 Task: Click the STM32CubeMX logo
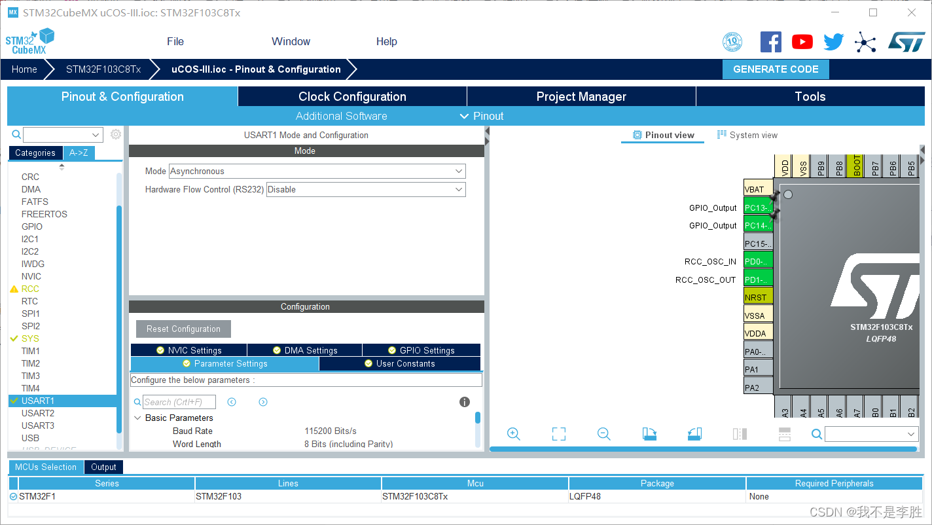pyautogui.click(x=30, y=41)
